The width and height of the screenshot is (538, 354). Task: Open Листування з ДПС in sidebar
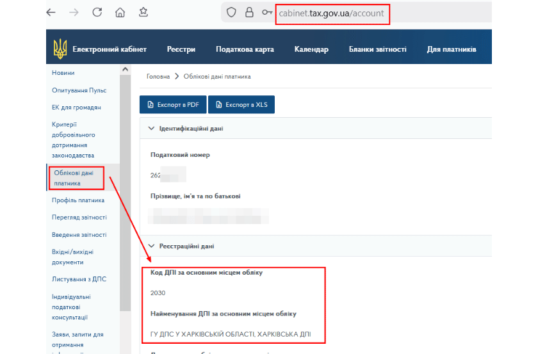coord(79,279)
